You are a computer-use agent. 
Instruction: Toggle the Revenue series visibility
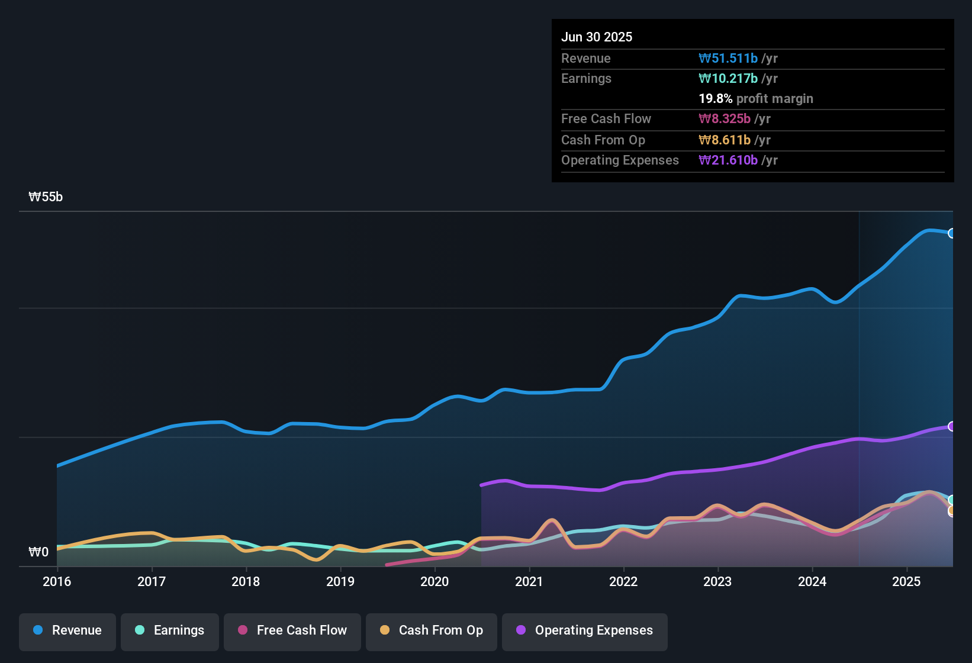(x=67, y=630)
